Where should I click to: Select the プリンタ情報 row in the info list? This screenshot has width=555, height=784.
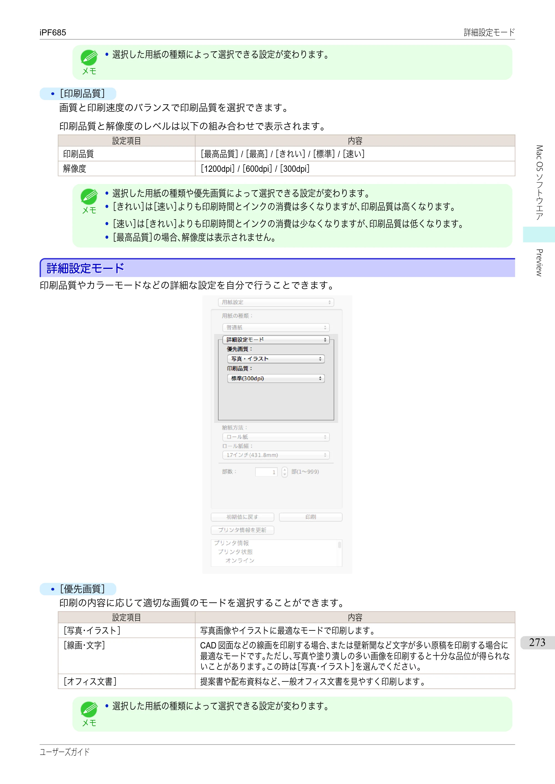point(231,543)
